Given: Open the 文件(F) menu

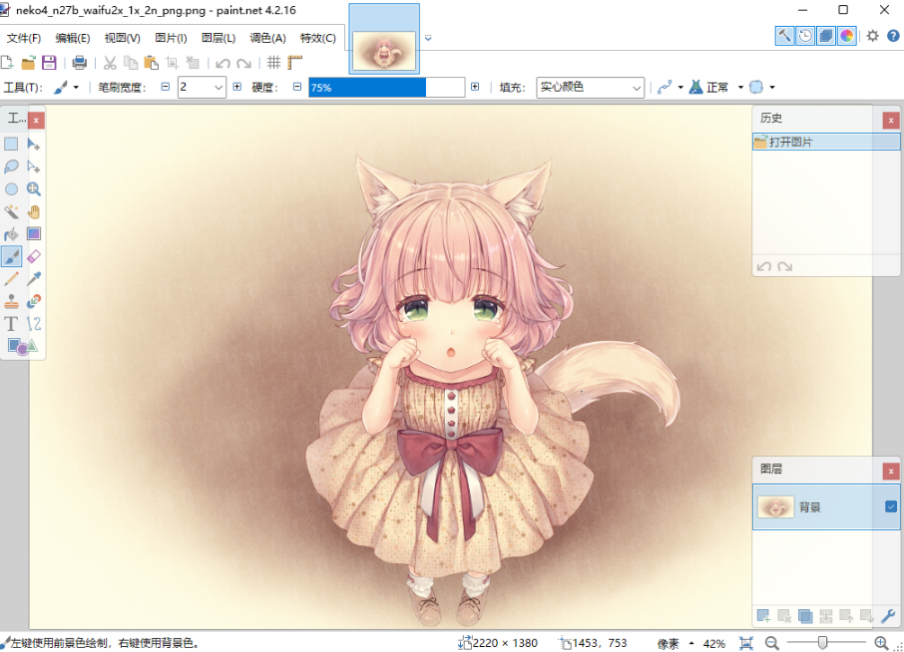Looking at the screenshot, I should coord(24,38).
